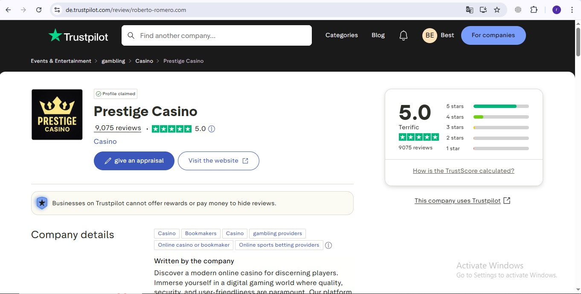Click the shield star icon in notice banner
The image size is (581, 294).
point(42,203)
